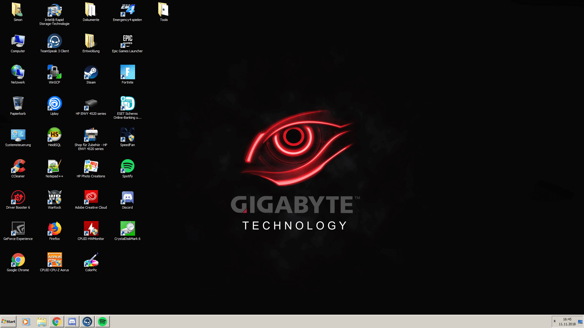Select the Steam desktop shortcut
The image size is (584, 328).
click(91, 73)
